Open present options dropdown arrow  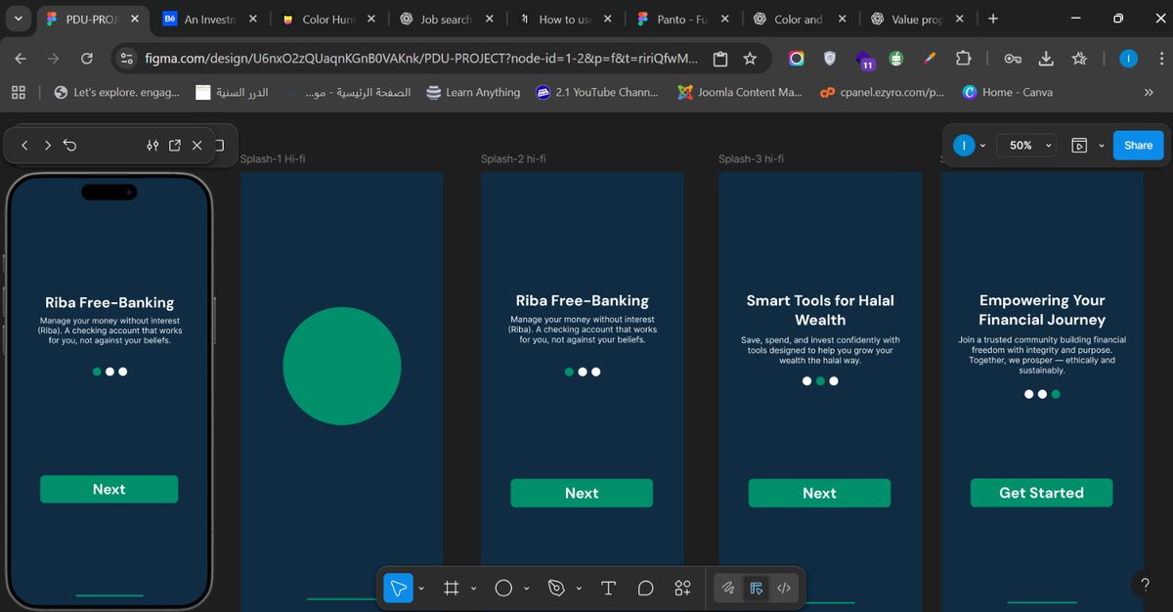pos(1102,145)
